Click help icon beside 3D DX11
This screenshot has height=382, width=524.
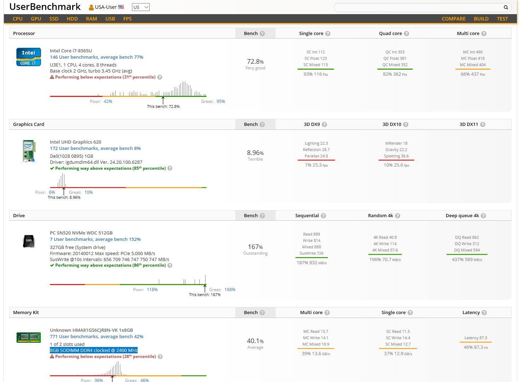click(483, 125)
